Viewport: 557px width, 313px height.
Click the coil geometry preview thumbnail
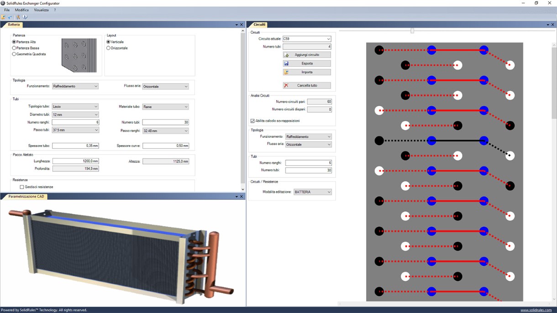pyautogui.click(x=79, y=55)
